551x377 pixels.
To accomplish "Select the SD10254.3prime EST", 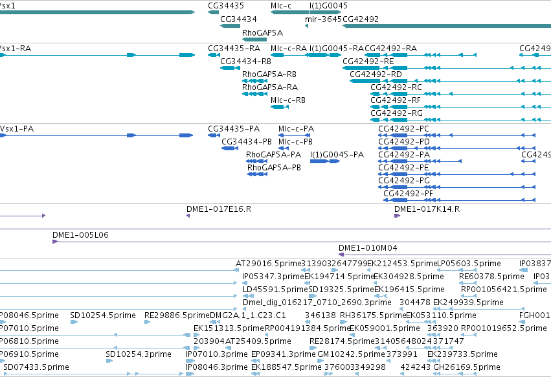I will click(139, 354).
